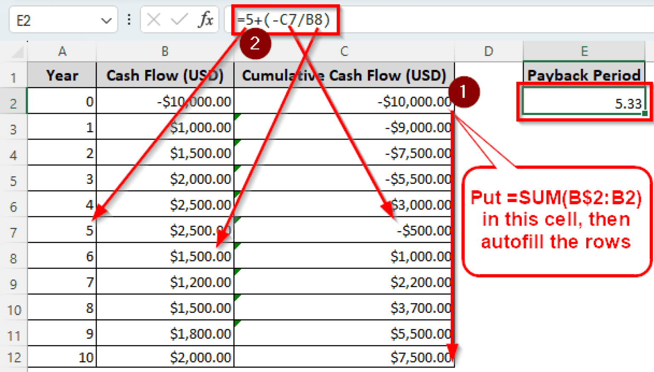Select row 7 header

(14, 230)
